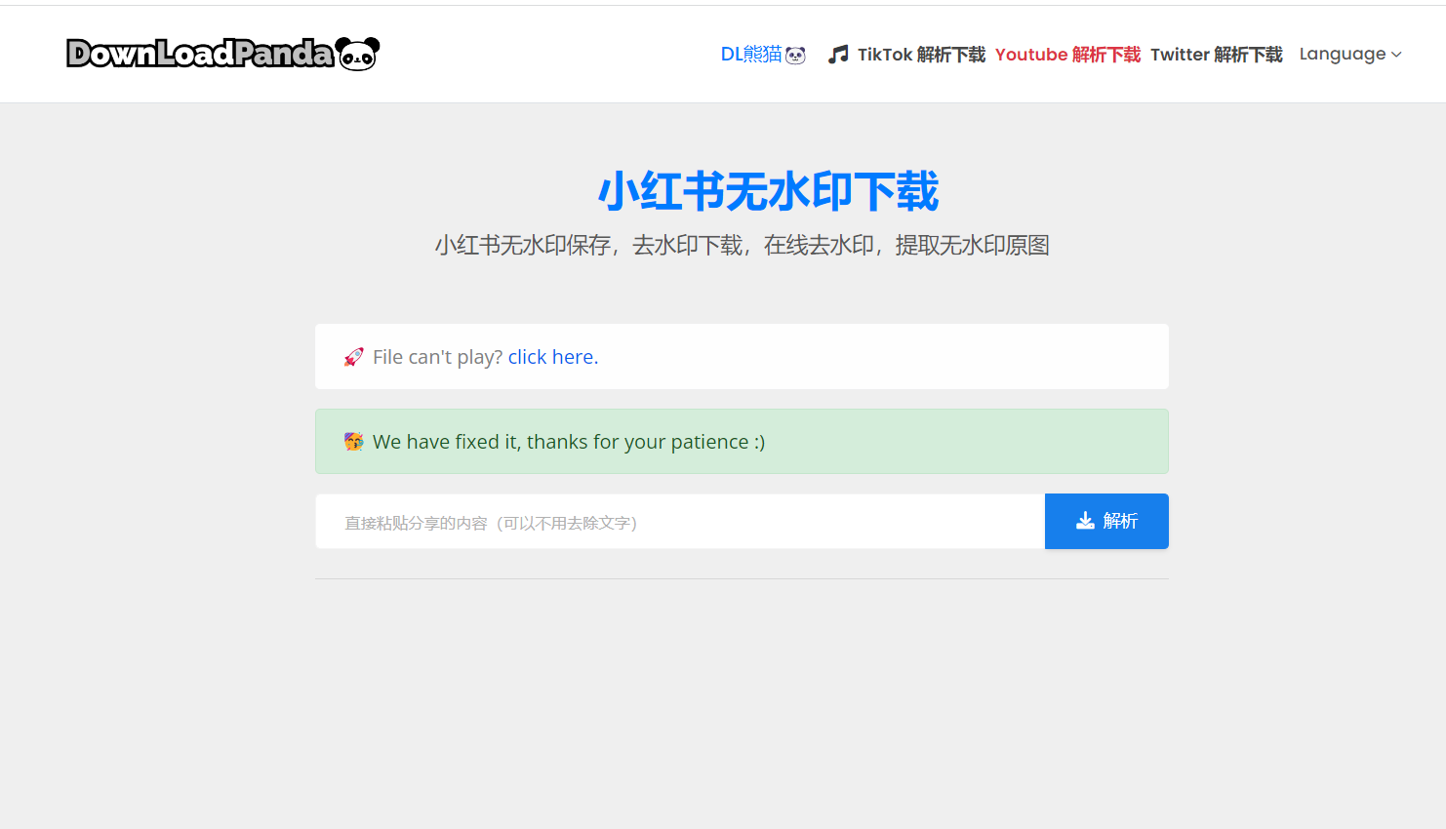Open the Language dropdown menu
1446x829 pixels.
coord(1343,55)
